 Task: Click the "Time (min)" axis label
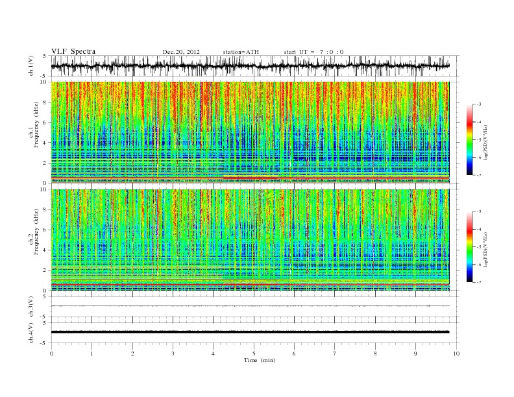point(260,360)
